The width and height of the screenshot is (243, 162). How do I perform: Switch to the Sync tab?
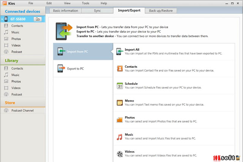point(97,11)
